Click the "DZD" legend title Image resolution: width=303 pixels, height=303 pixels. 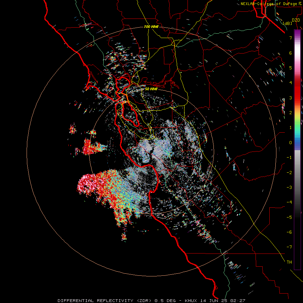[x=296, y=20]
